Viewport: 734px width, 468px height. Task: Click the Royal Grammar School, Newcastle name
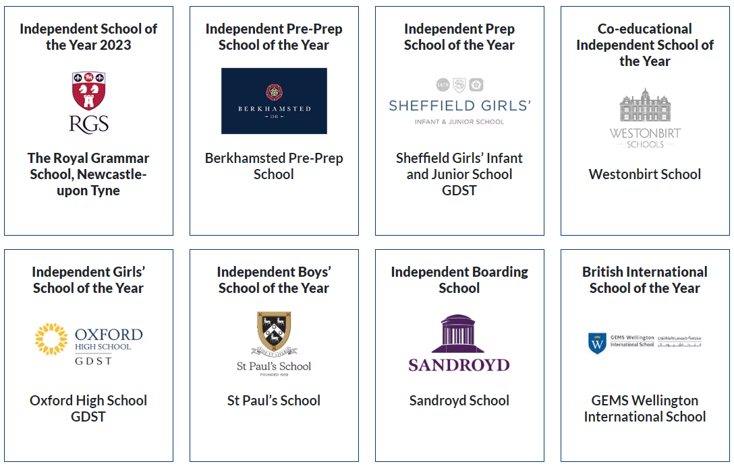pos(88,174)
